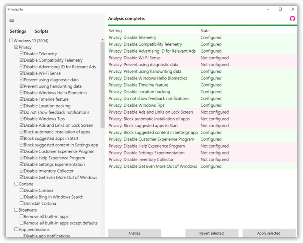The image size is (303, 243).
Task: Select the Windows 10 (2004) root checkbox
Action: [11, 40]
